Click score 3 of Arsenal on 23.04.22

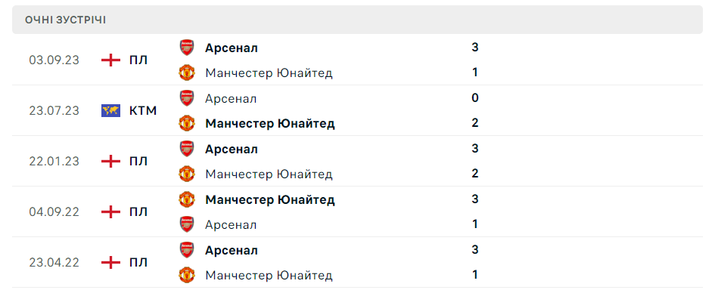(475, 250)
